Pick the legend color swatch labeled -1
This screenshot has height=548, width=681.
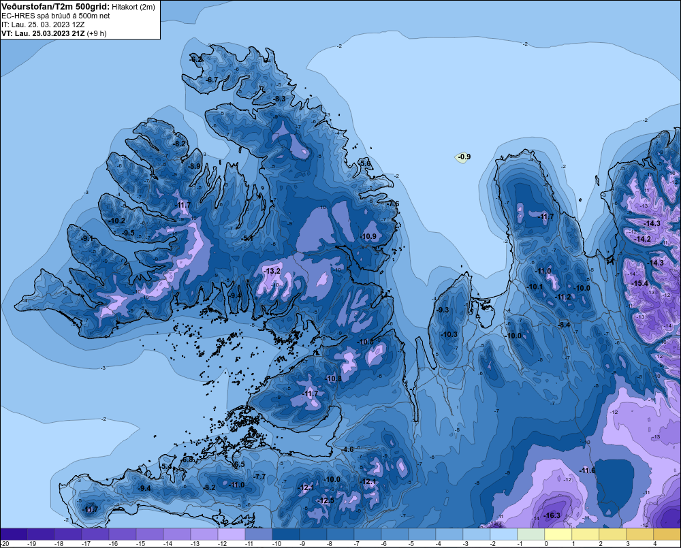point(530,534)
